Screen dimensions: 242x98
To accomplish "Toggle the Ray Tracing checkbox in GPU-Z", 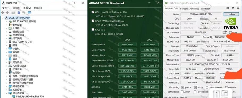I will (195, 92).
